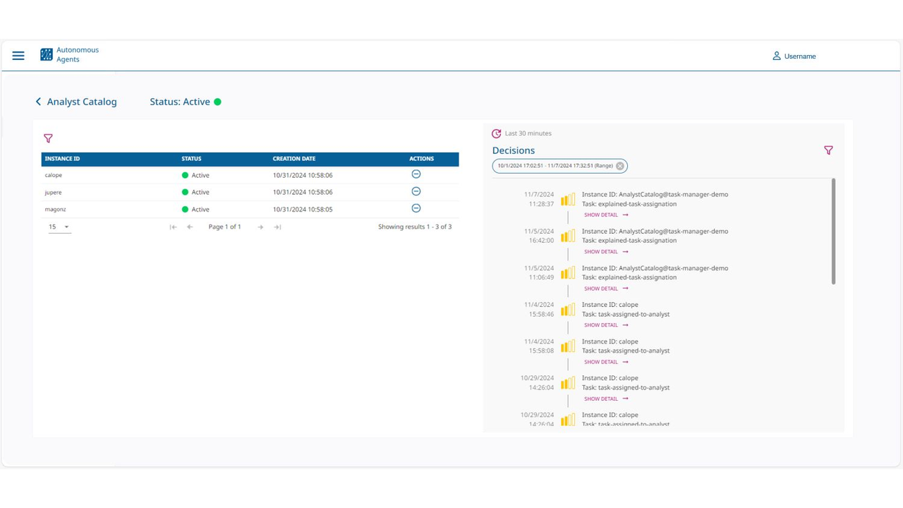Click the Active status in the jupere row
The width and height of the screenshot is (903, 508).
click(195, 192)
